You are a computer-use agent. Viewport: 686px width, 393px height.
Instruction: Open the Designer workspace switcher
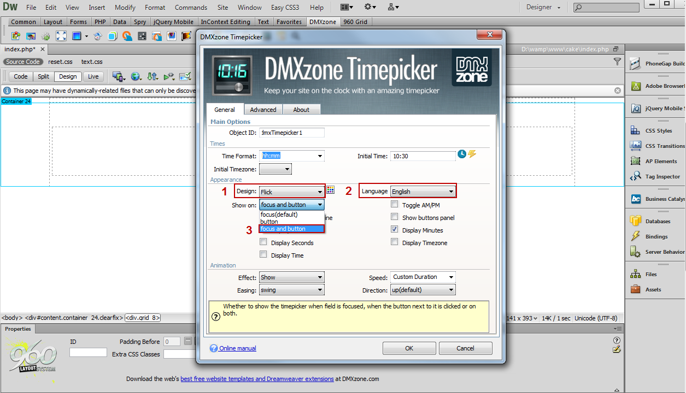(543, 7)
